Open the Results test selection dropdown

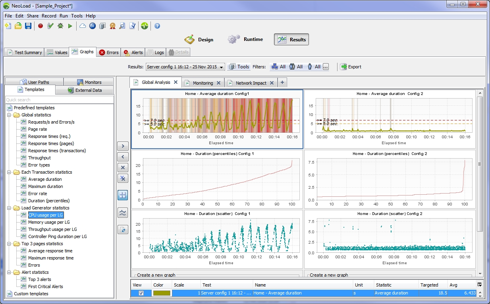(185, 67)
